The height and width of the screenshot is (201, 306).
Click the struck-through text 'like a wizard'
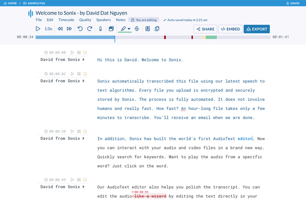tap(150, 196)
